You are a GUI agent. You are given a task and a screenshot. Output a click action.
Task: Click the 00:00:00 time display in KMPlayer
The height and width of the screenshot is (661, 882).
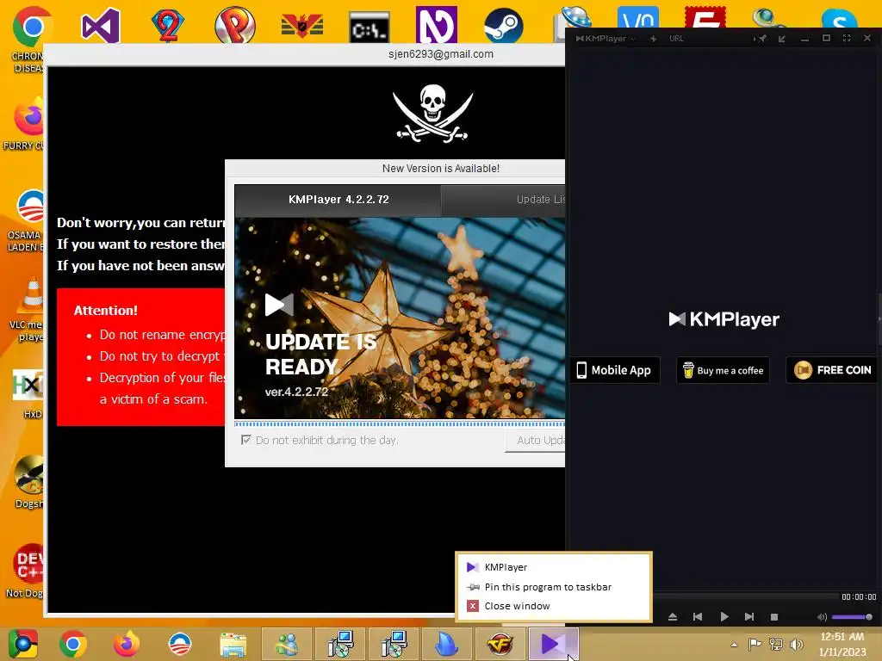[x=859, y=597]
